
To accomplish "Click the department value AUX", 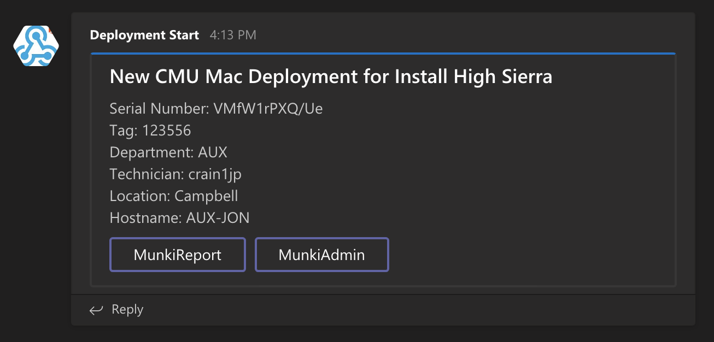I will click(213, 152).
